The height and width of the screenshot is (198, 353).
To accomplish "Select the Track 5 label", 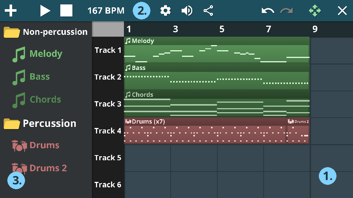I will click(x=108, y=158).
